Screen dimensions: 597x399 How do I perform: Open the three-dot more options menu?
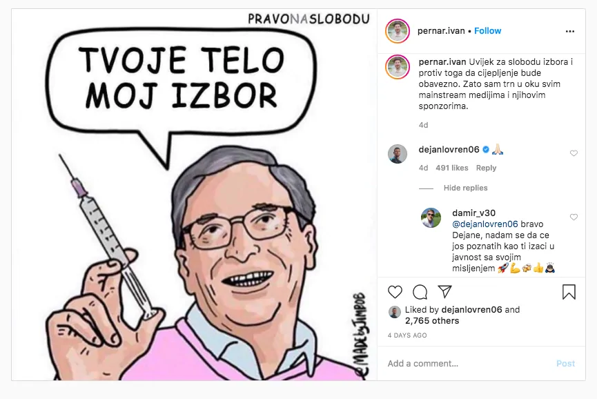(x=570, y=31)
